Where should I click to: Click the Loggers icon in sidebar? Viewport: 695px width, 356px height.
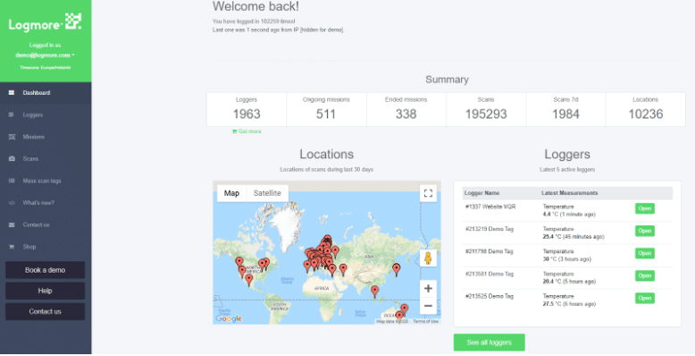point(12,115)
